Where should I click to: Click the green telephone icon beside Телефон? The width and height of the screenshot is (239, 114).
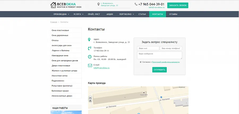90,48
